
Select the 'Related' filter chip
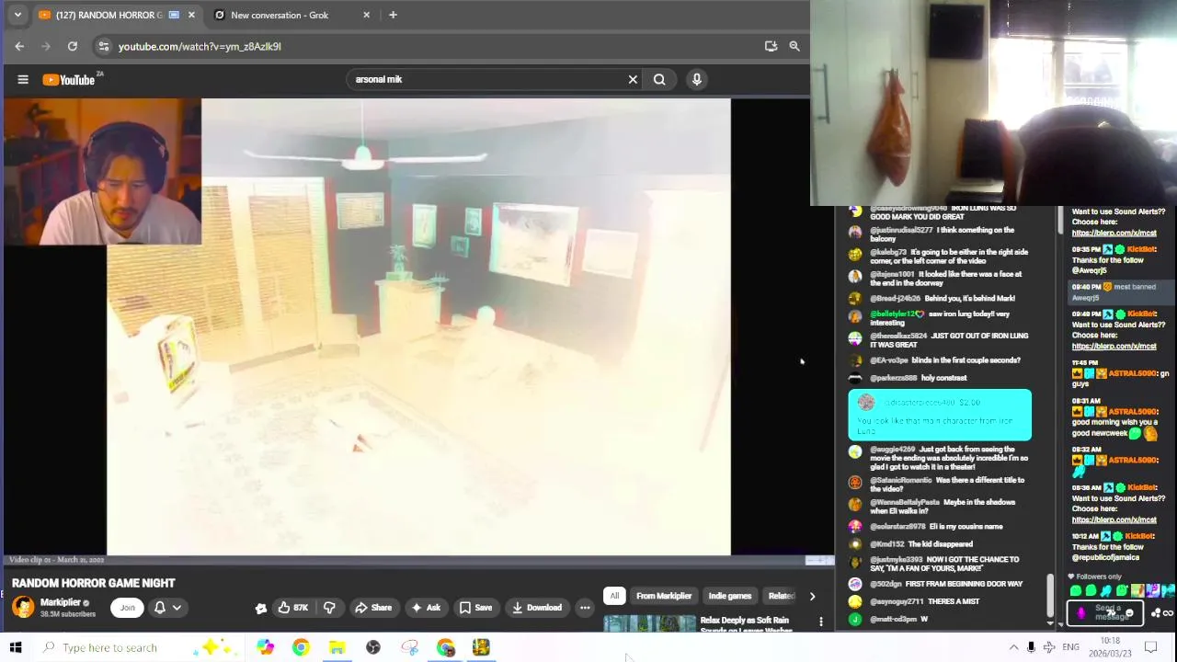coord(781,596)
